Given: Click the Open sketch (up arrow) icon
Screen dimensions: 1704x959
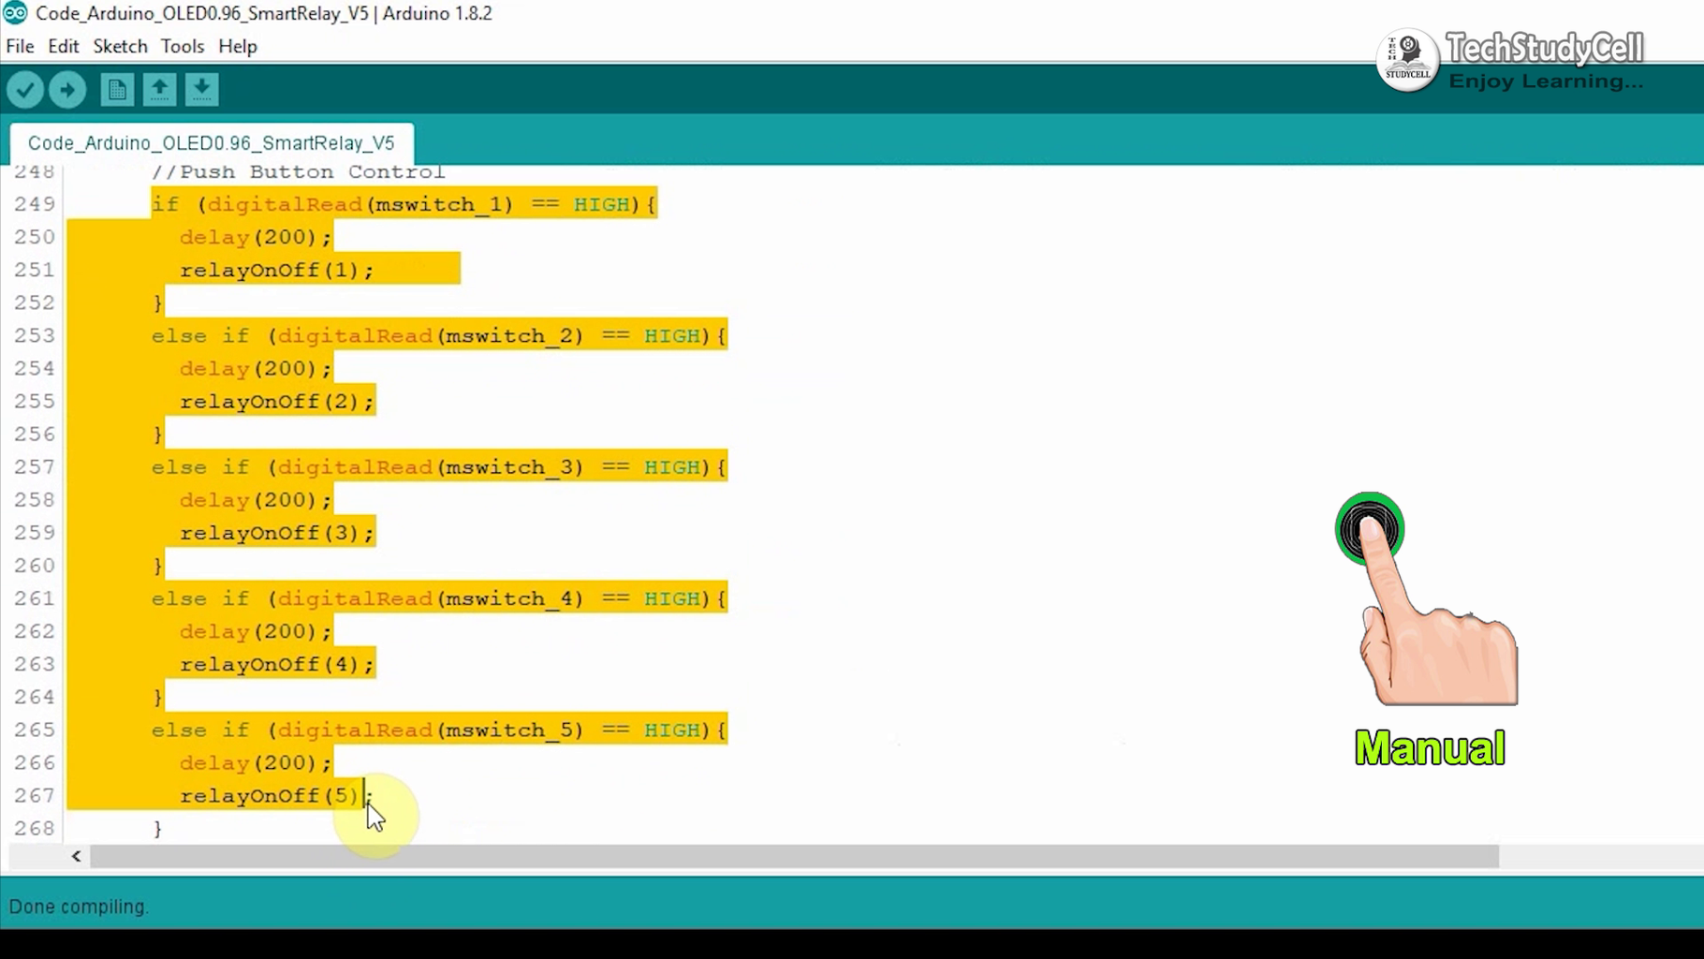Looking at the screenshot, I should pyautogui.click(x=159, y=89).
